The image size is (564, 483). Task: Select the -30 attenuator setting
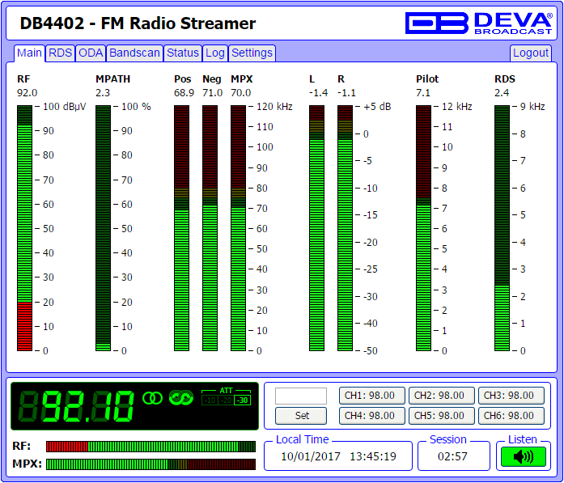[242, 400]
